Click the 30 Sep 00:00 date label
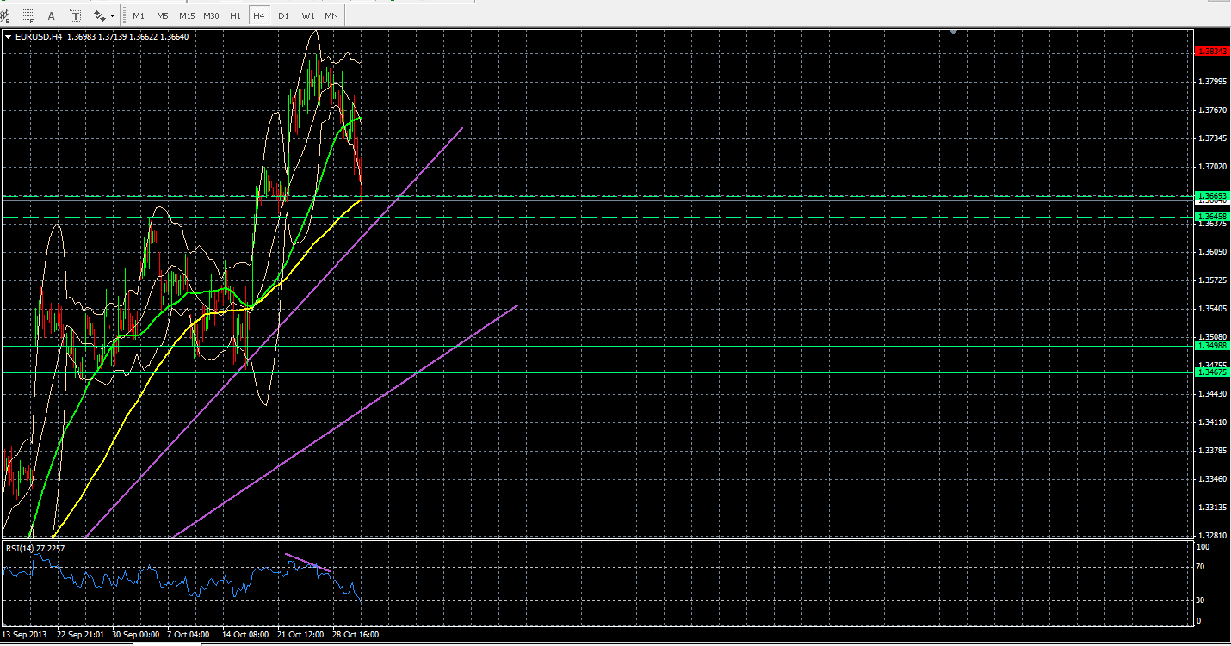Screen dimensions: 1231x646 (134, 635)
